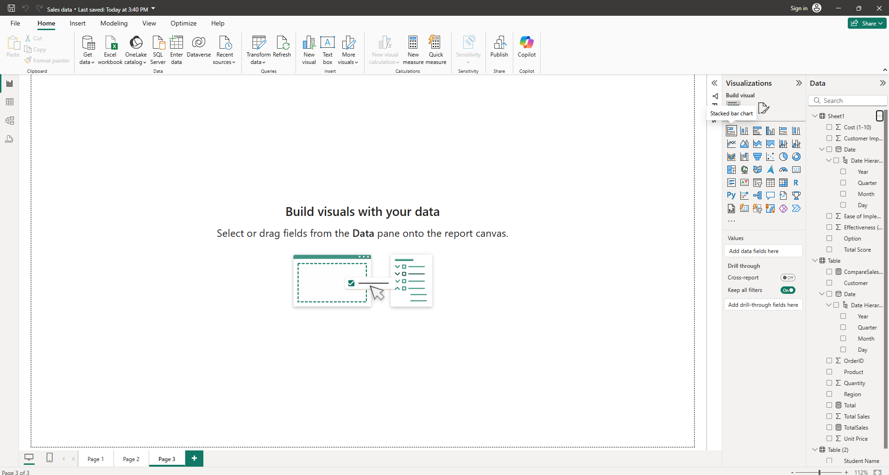Click Sign in at the top
The image size is (889, 475).
tap(799, 8)
